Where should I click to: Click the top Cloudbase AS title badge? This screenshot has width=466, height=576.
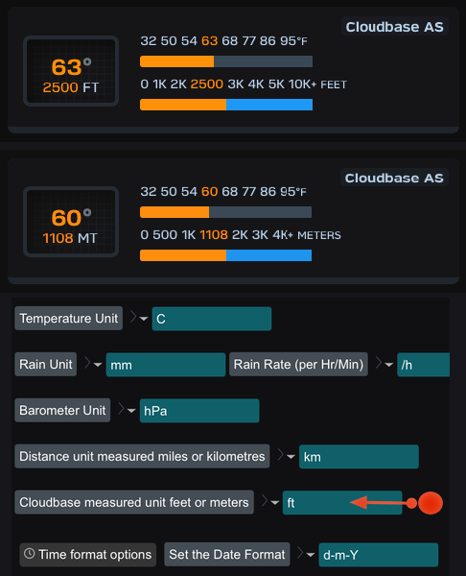pyautogui.click(x=394, y=27)
